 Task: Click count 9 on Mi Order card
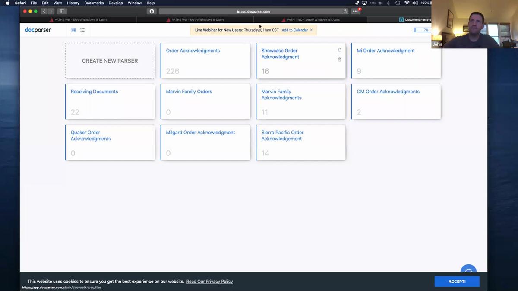359,71
